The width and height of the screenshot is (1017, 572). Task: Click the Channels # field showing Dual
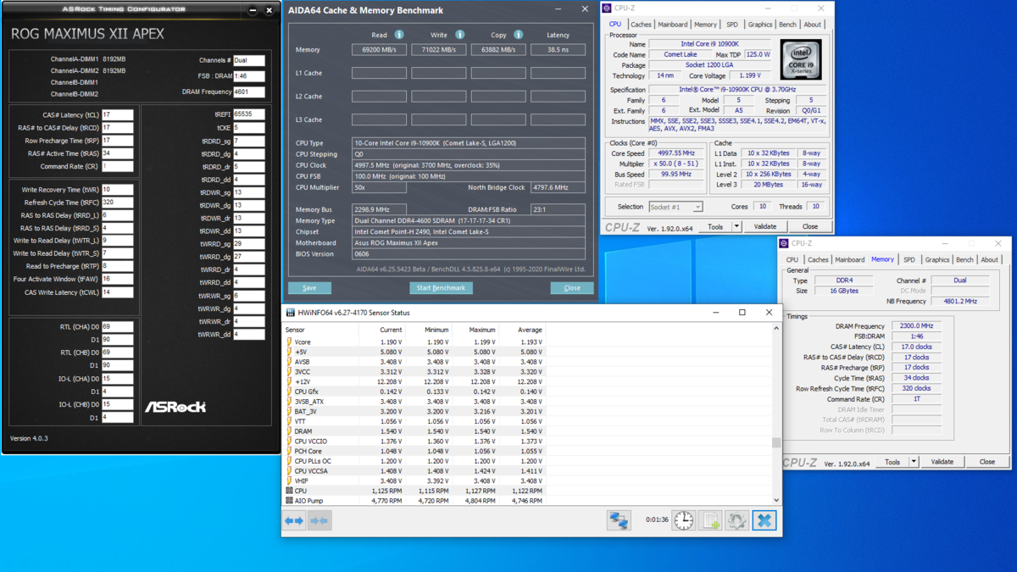[x=249, y=60]
